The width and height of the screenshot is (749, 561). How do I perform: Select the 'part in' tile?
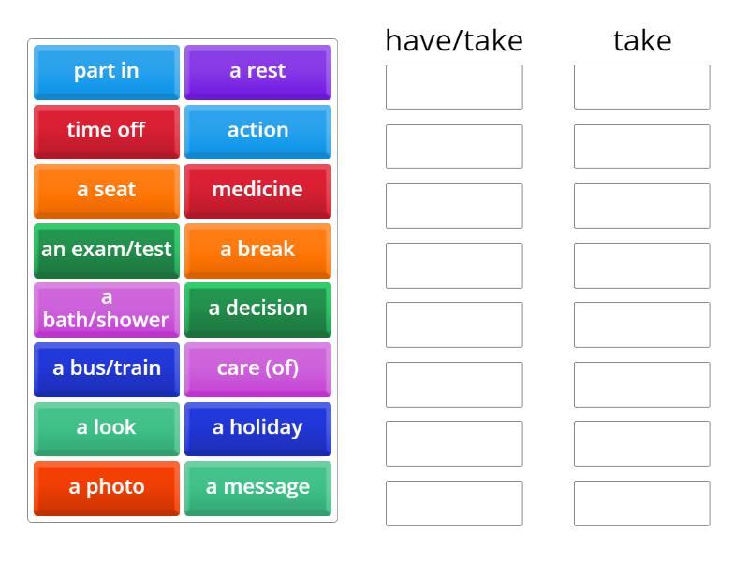[106, 72]
